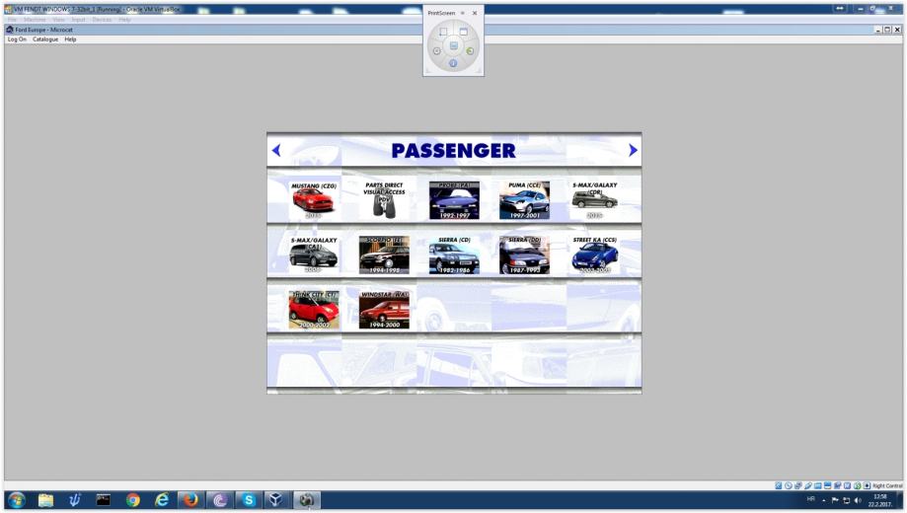Switch to Firefox on taskbar
Viewport: 907px width, 513px height.
[190, 500]
